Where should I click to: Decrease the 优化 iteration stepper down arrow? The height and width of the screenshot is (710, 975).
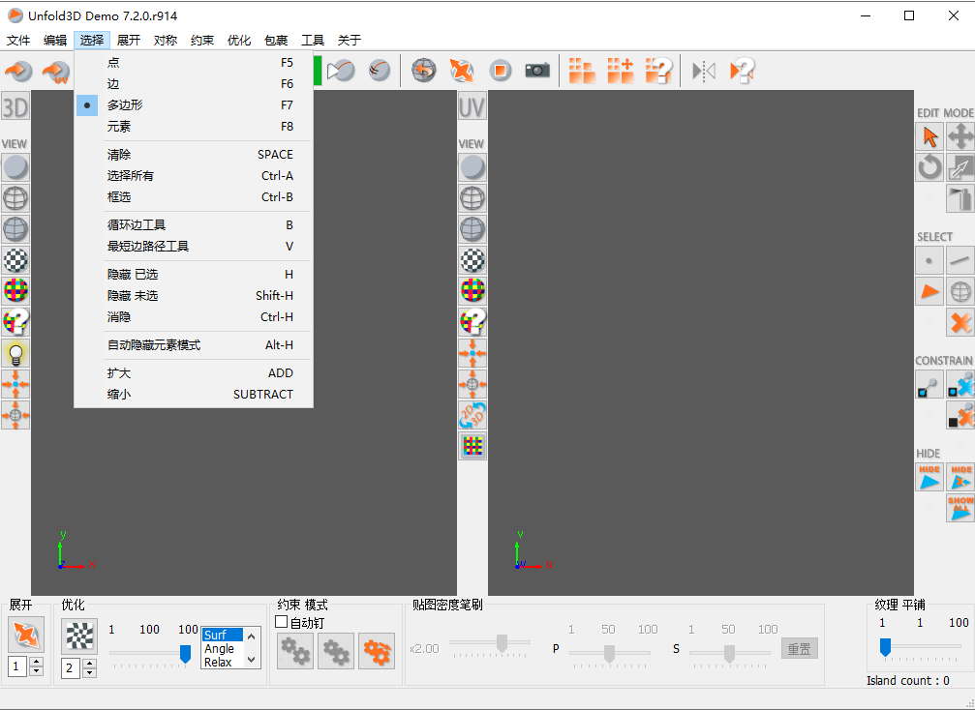pos(90,672)
